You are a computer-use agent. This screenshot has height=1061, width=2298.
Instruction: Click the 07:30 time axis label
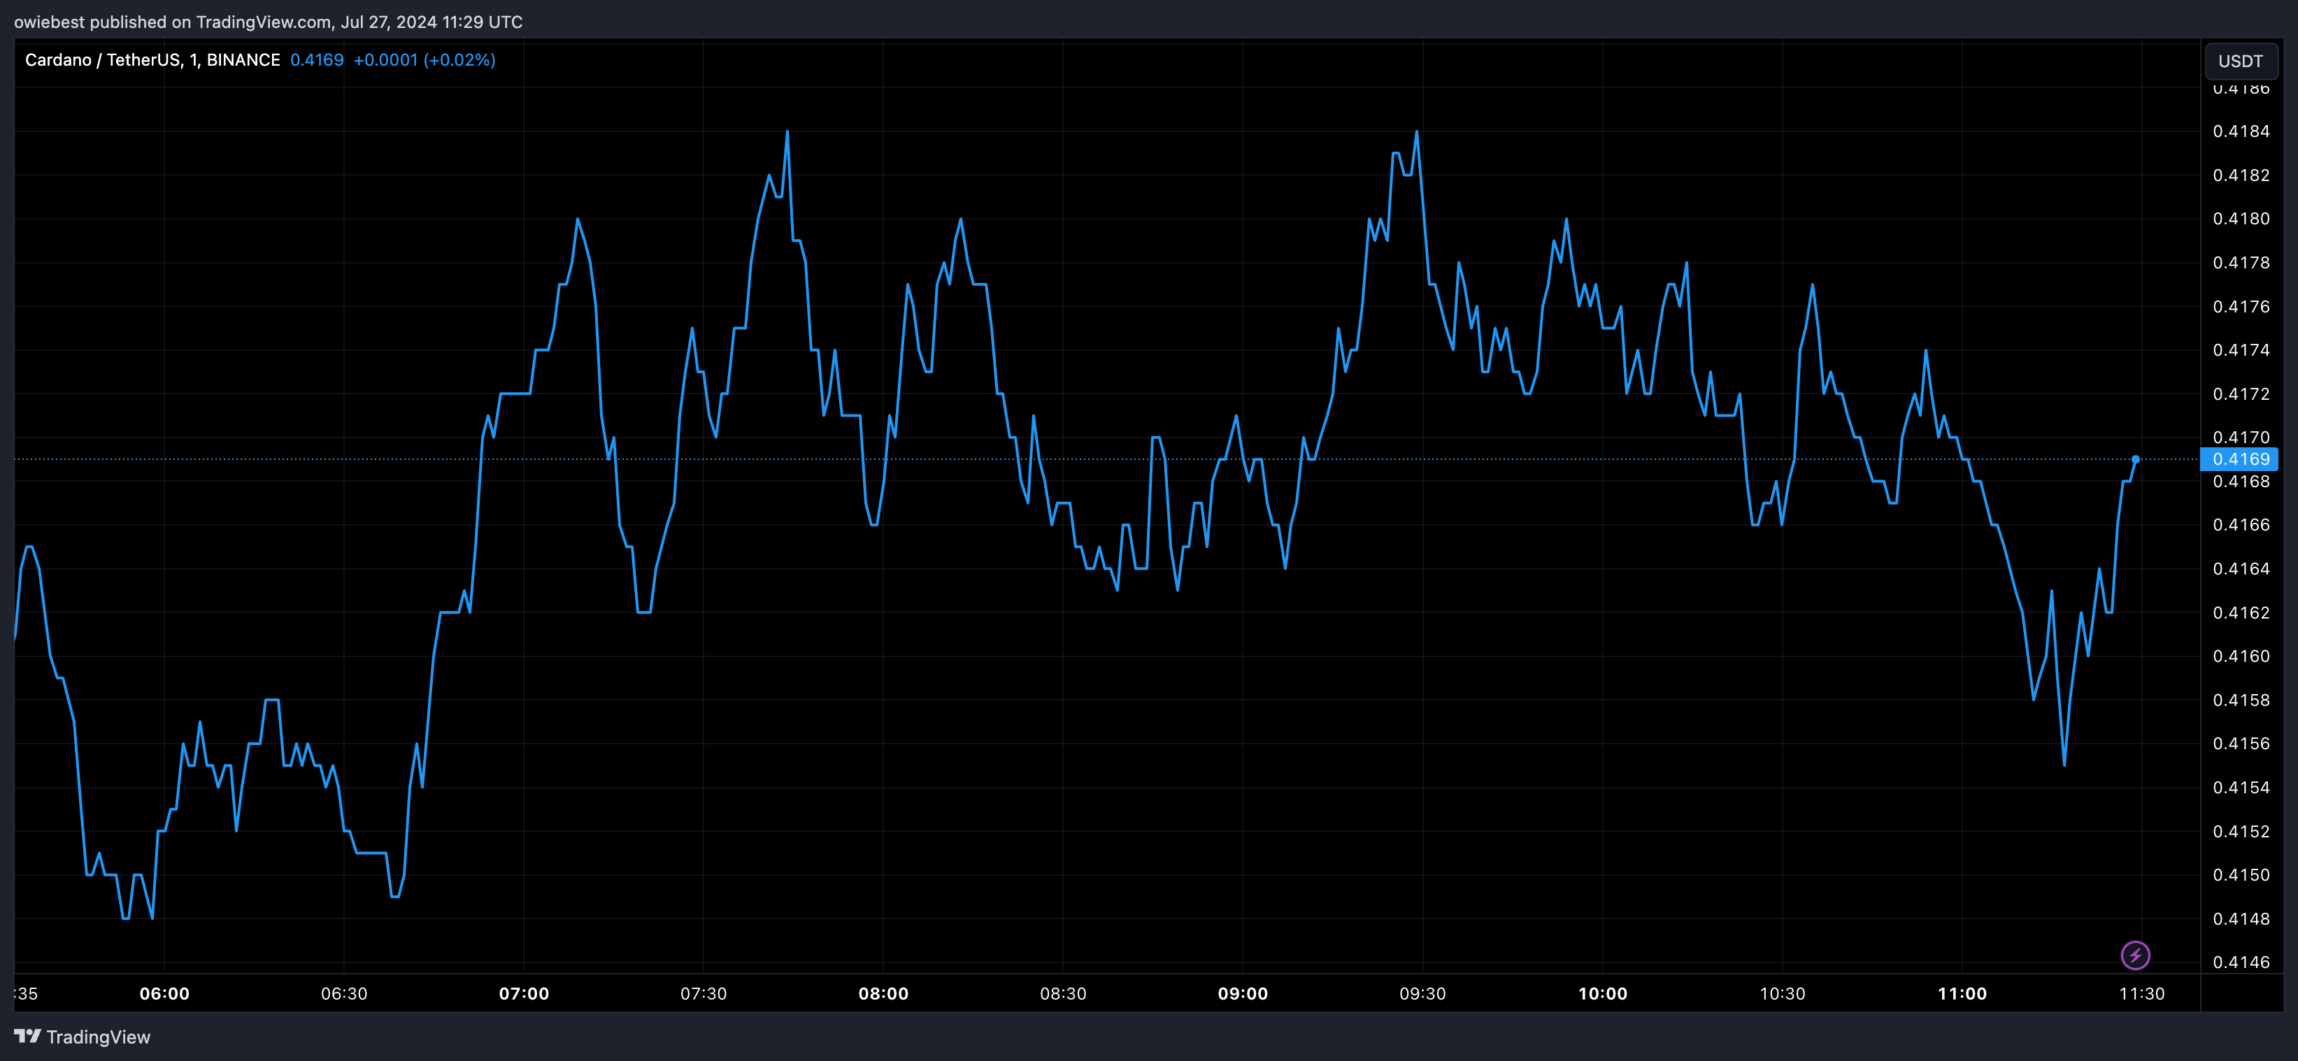704,993
